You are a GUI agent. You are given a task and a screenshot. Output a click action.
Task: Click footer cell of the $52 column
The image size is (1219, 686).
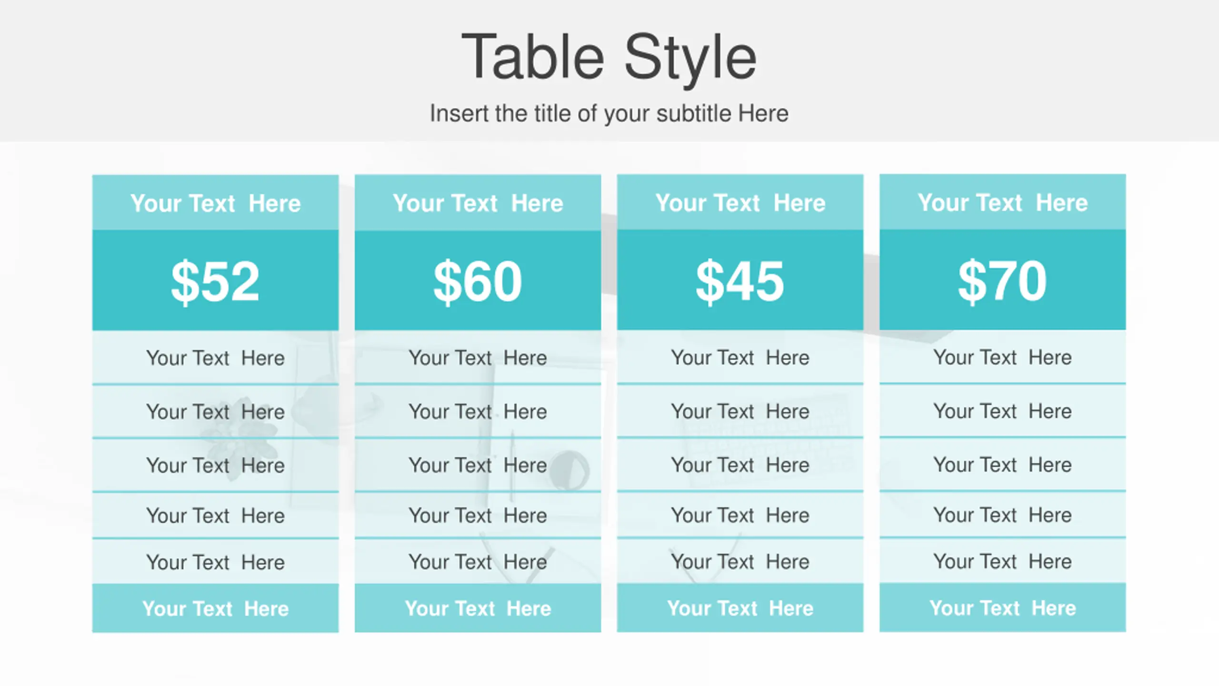coord(215,608)
